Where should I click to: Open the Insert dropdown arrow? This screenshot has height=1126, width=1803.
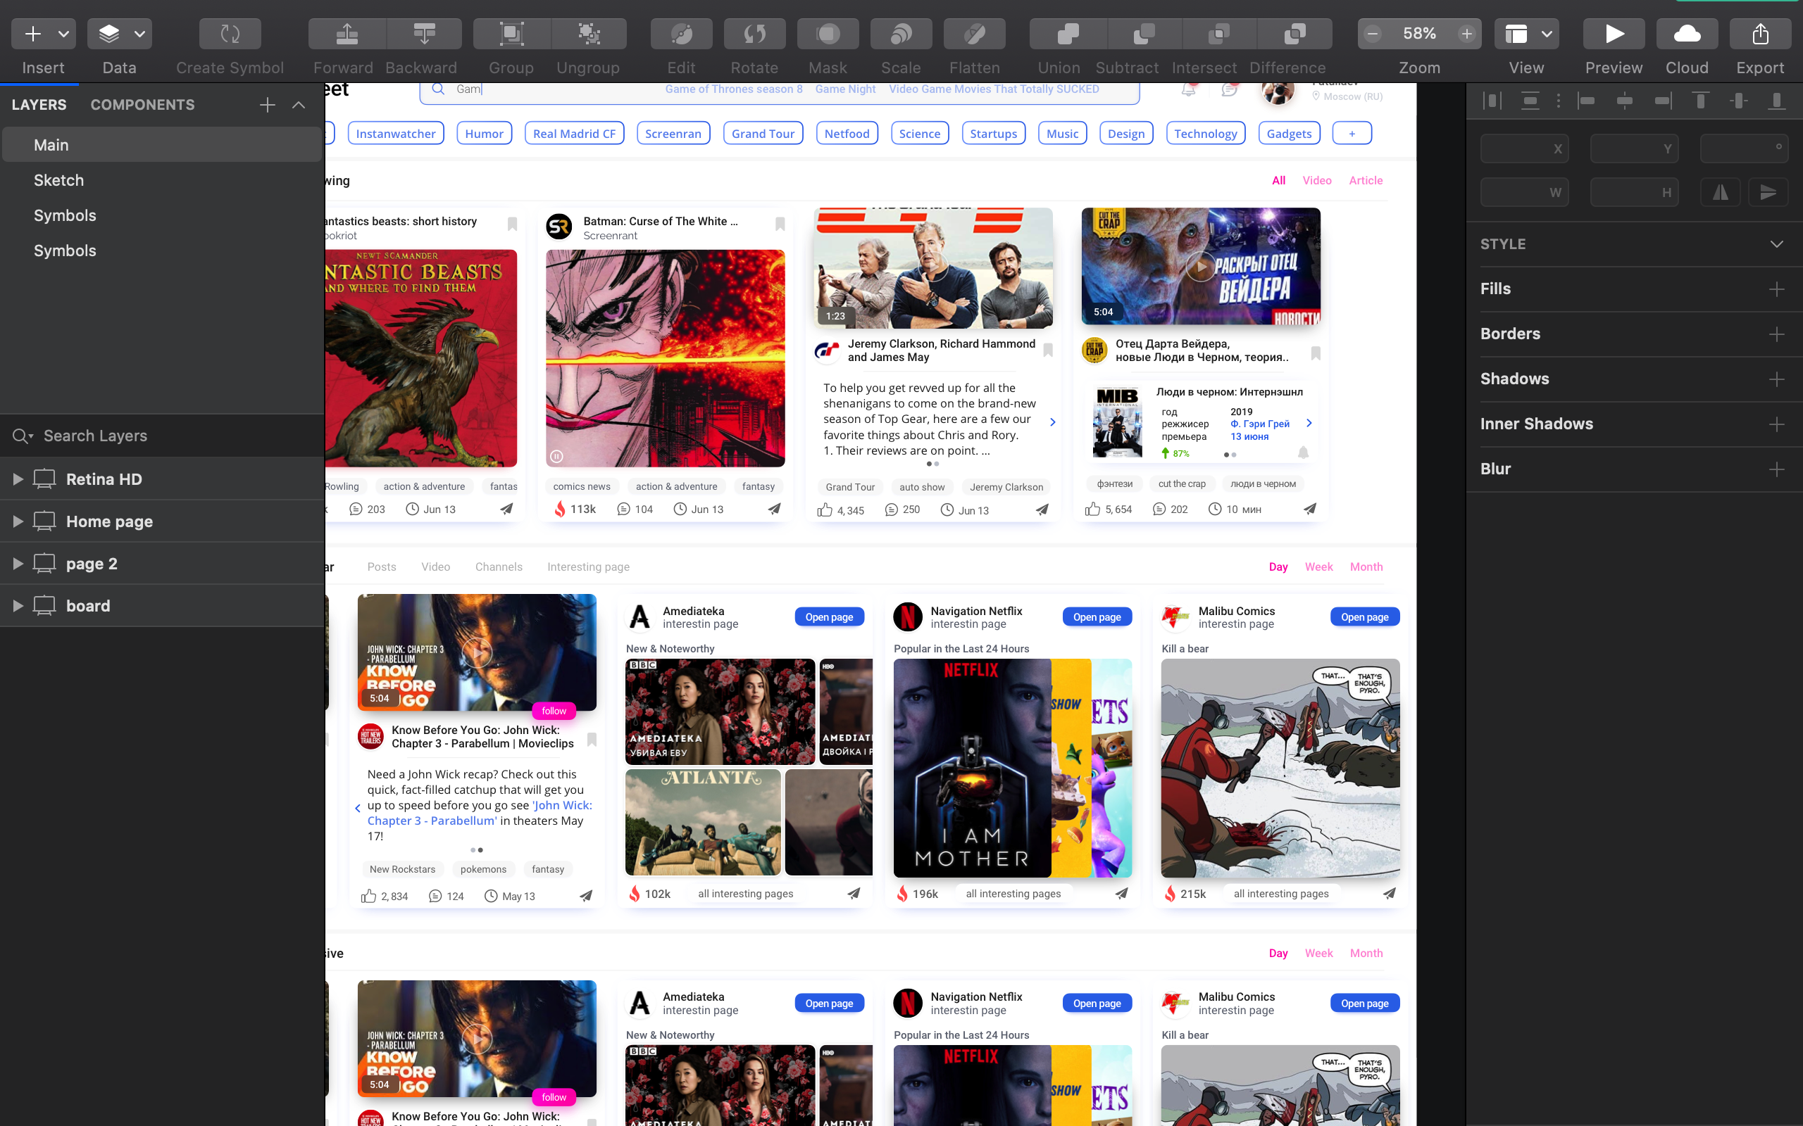pos(64,34)
